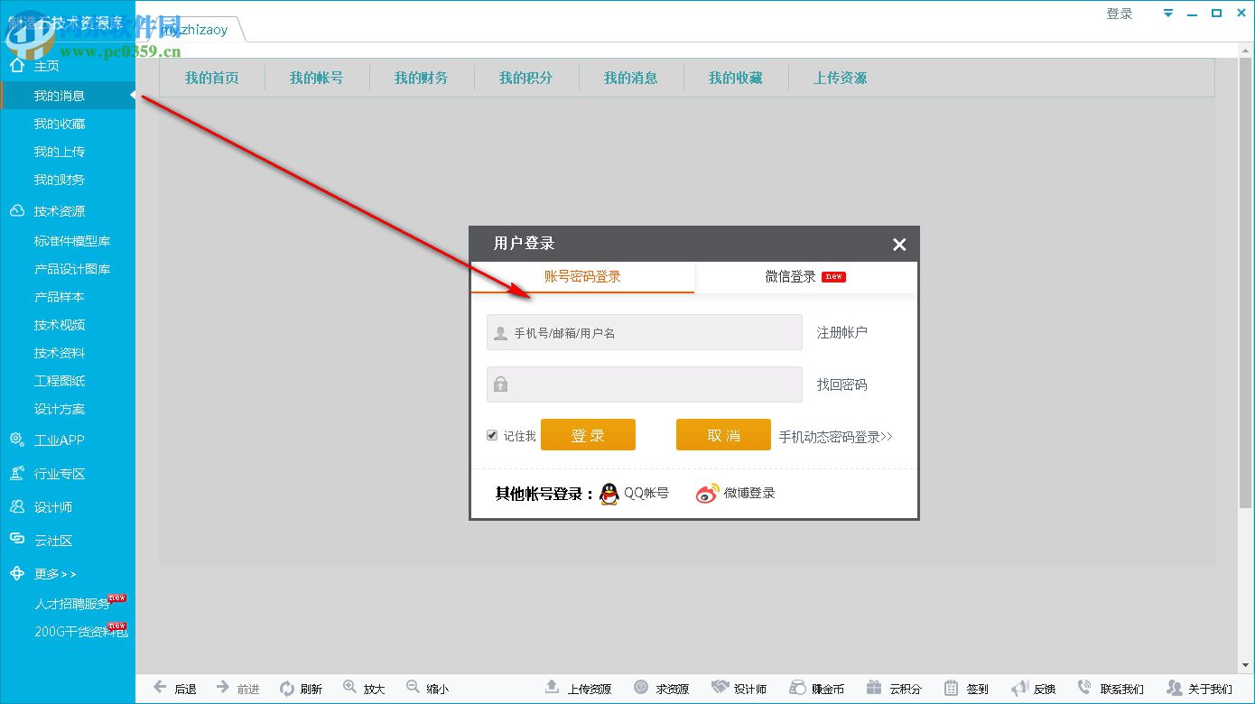Image resolution: width=1255 pixels, height=704 pixels.
Task: Open the 我的消息 tab in top navigation
Action: coord(631,79)
